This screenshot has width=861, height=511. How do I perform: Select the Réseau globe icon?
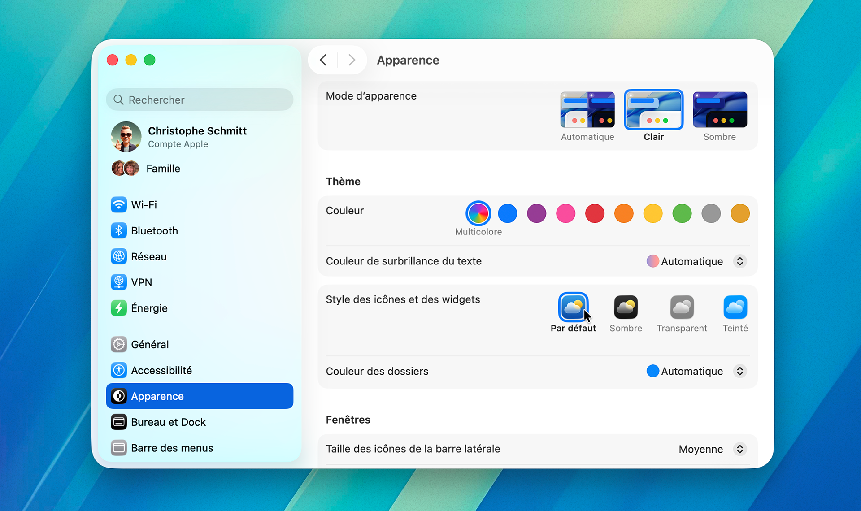[x=119, y=256]
